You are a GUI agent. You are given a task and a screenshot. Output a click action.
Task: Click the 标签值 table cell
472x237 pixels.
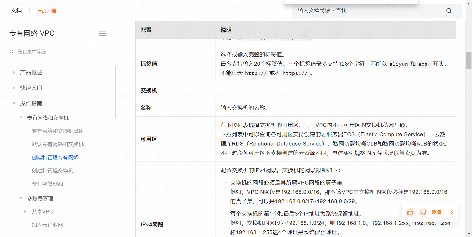(x=175, y=64)
